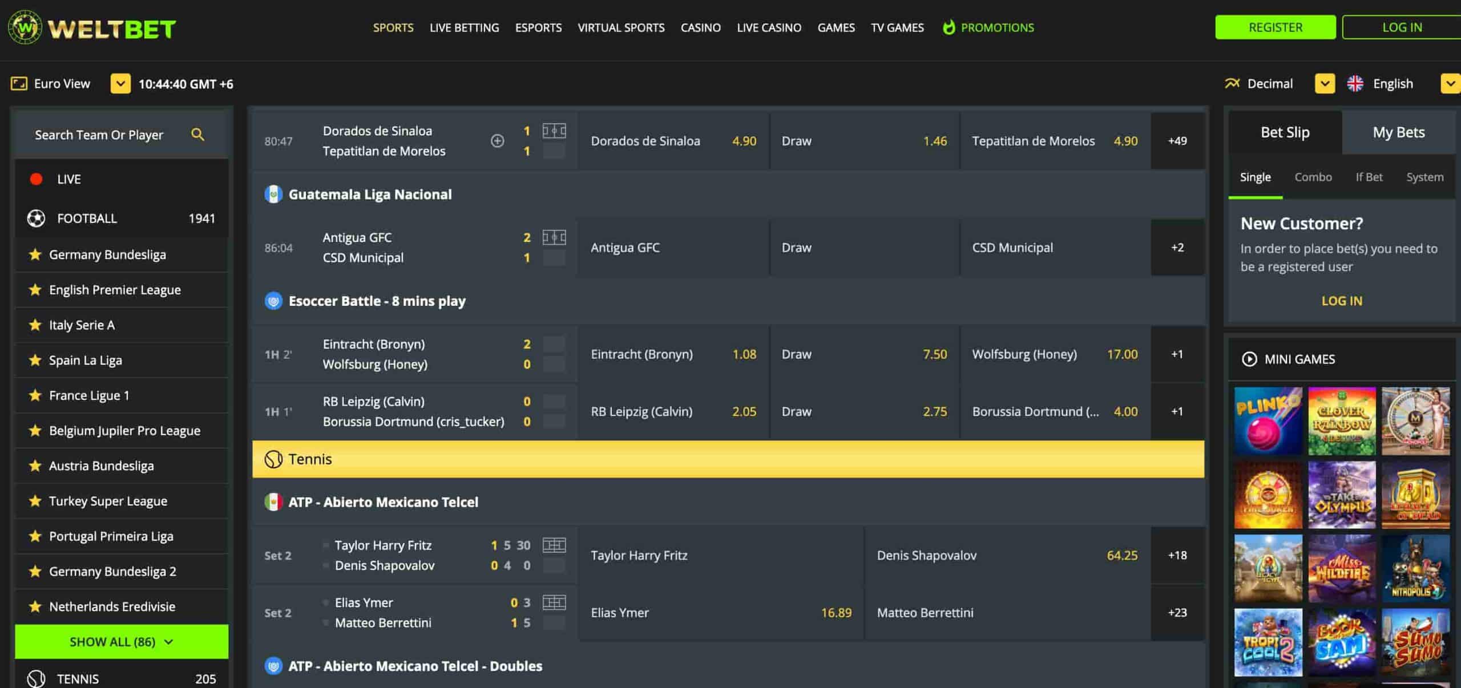Bet on Denis Shapovalov at 64.25

coord(1007,555)
